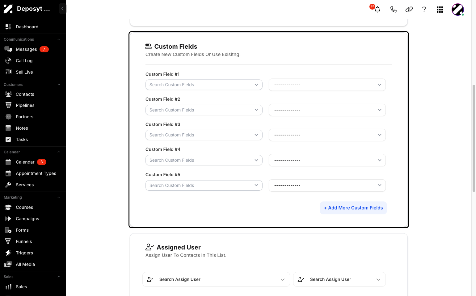This screenshot has height=296, width=476.
Task: Open the user profile avatar
Action: click(458, 10)
